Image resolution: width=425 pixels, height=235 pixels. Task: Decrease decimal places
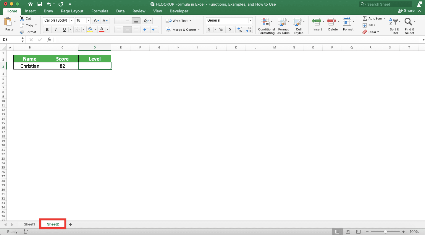[248, 30]
